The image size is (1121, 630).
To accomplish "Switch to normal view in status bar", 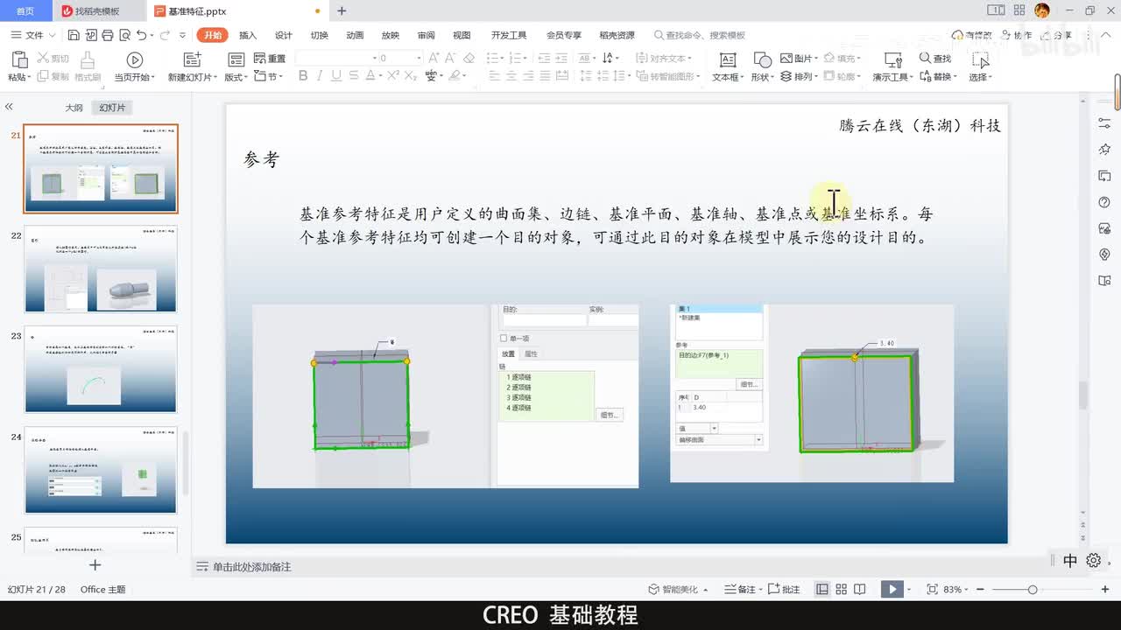I will click(822, 590).
